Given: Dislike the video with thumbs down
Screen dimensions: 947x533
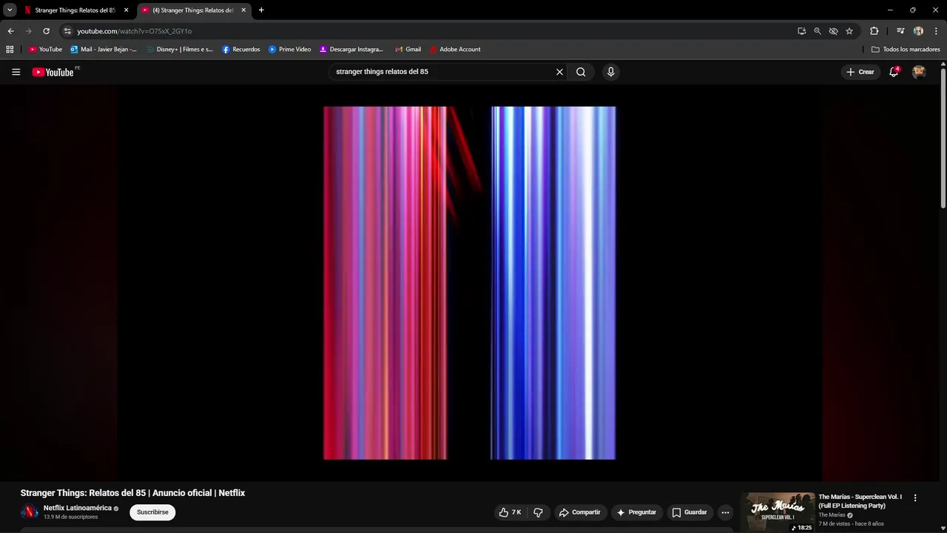Looking at the screenshot, I should (538, 512).
